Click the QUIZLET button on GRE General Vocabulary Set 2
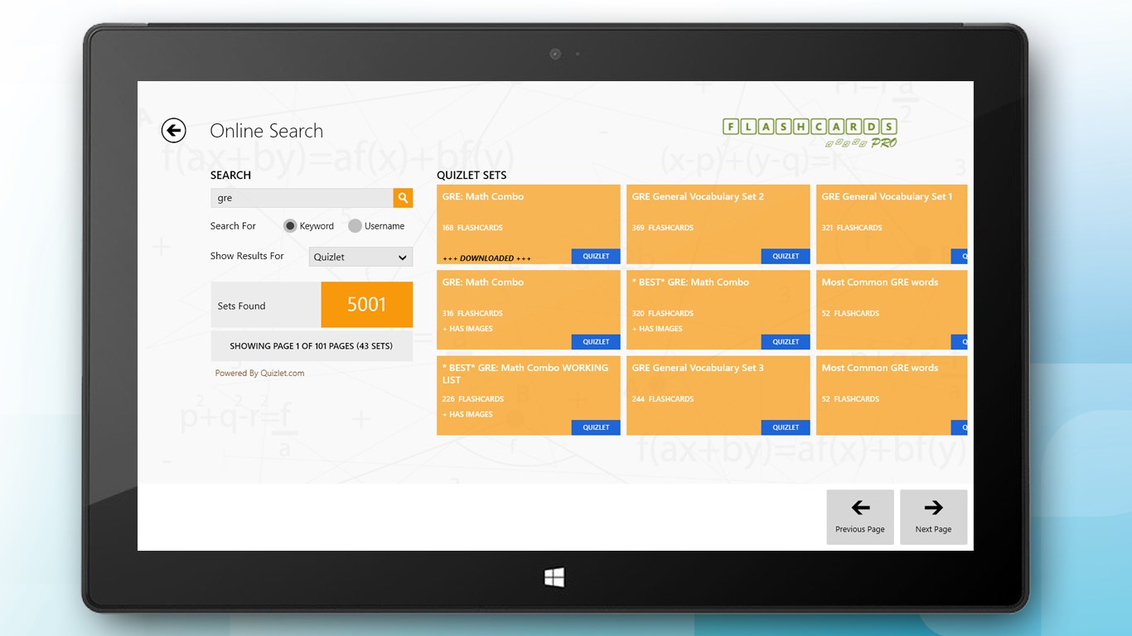1132x636 pixels. click(x=785, y=256)
